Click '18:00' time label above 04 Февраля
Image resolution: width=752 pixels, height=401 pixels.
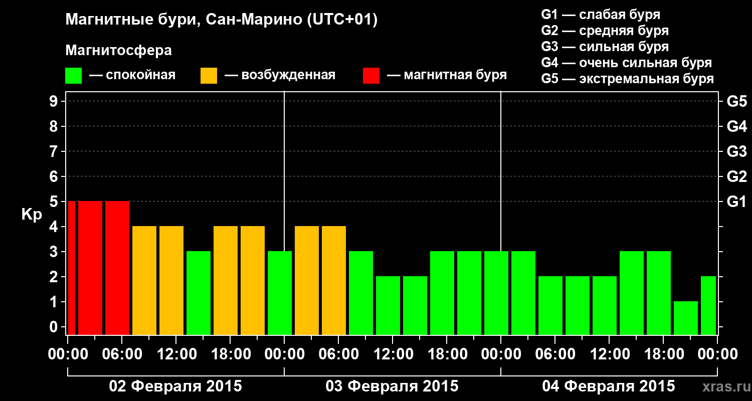coord(663,354)
